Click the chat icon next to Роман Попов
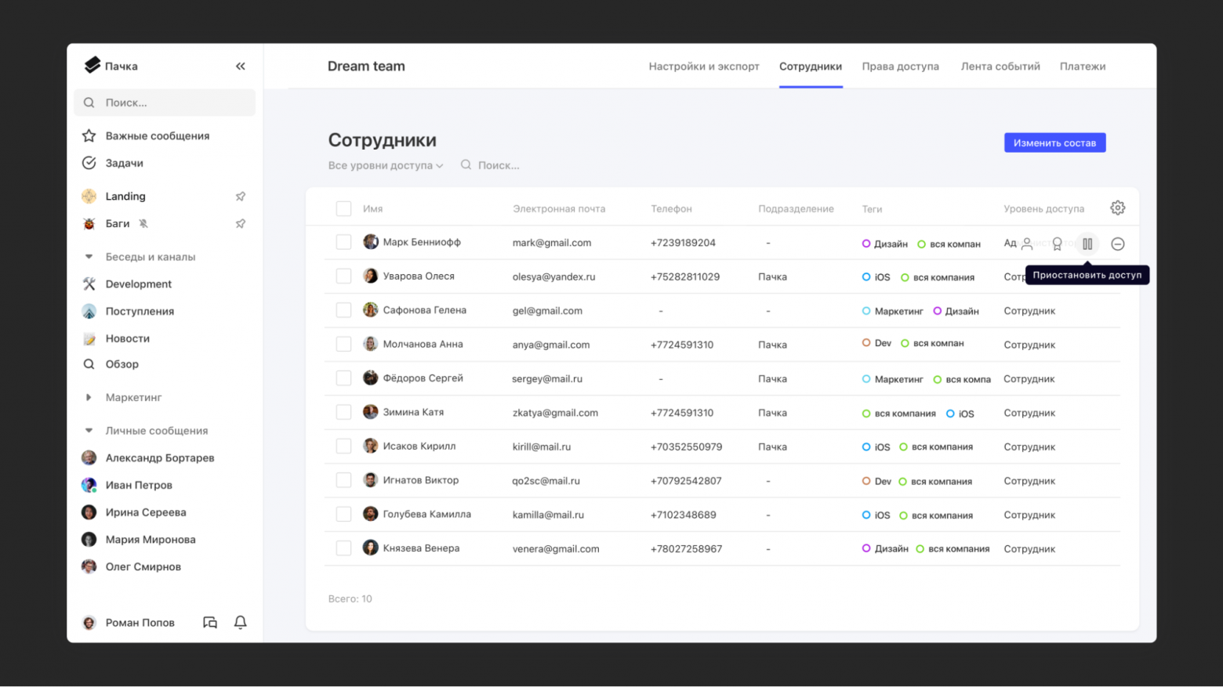Screen dimensions: 1223x687 click(x=210, y=623)
